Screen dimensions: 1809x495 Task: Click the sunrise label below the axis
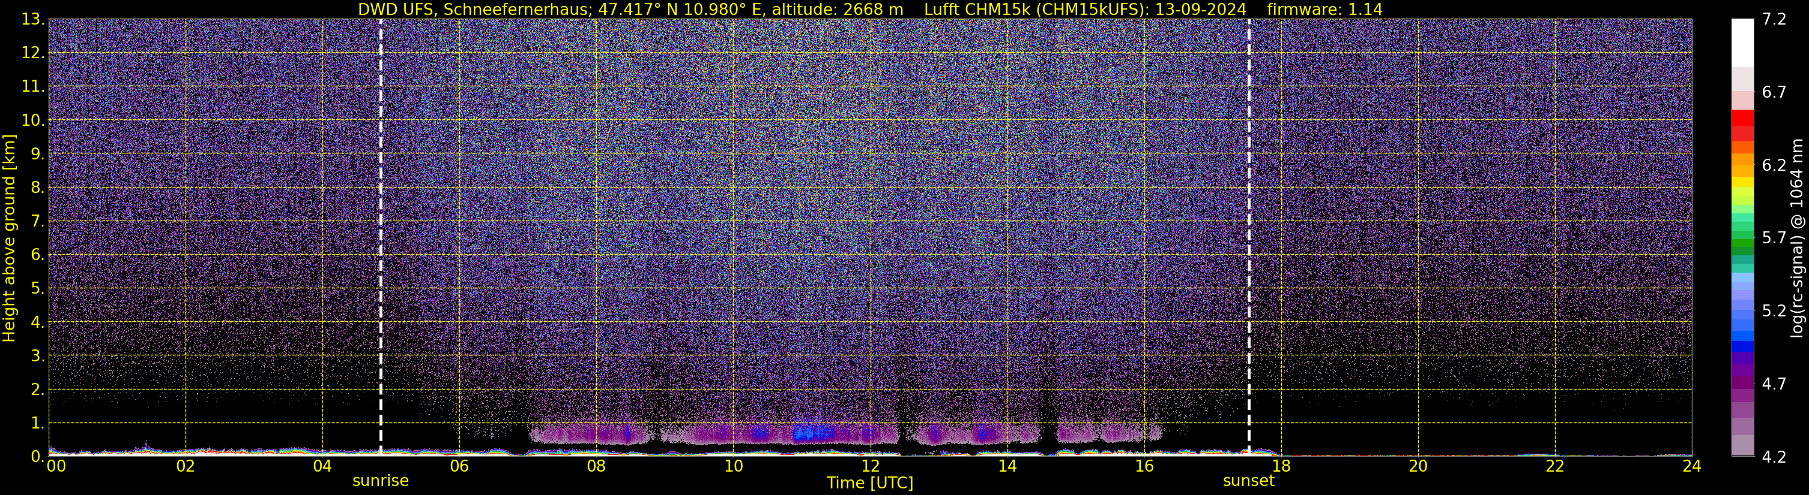(x=380, y=481)
